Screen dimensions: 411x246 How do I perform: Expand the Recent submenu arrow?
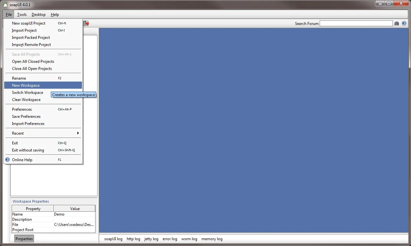pos(78,133)
